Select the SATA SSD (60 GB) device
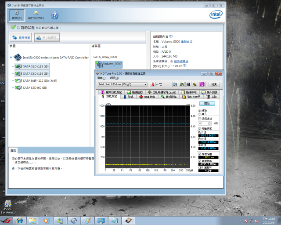The image size is (281, 225). pyautogui.click(x=31, y=88)
